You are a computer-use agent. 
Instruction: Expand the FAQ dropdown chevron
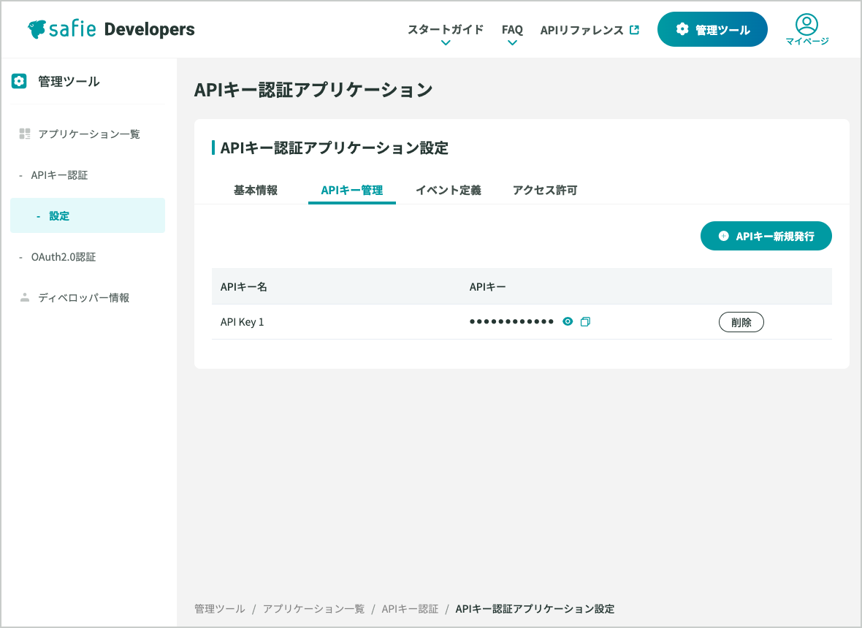pos(512,43)
